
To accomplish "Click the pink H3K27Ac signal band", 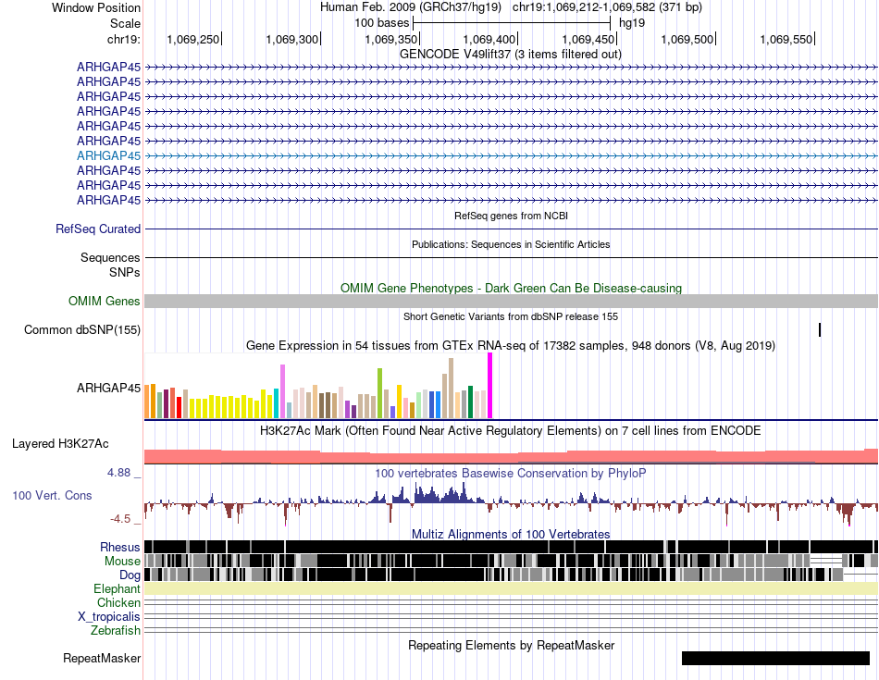I will coord(511,456).
